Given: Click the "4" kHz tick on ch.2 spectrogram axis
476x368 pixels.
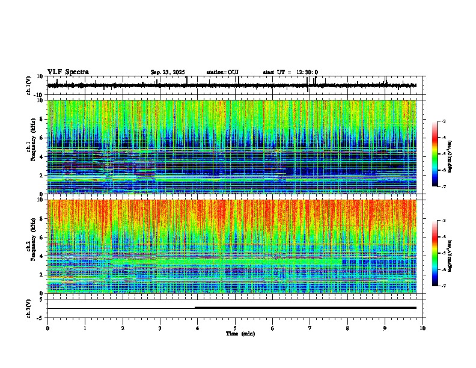Looking at the screenshot, I should [x=42, y=256].
